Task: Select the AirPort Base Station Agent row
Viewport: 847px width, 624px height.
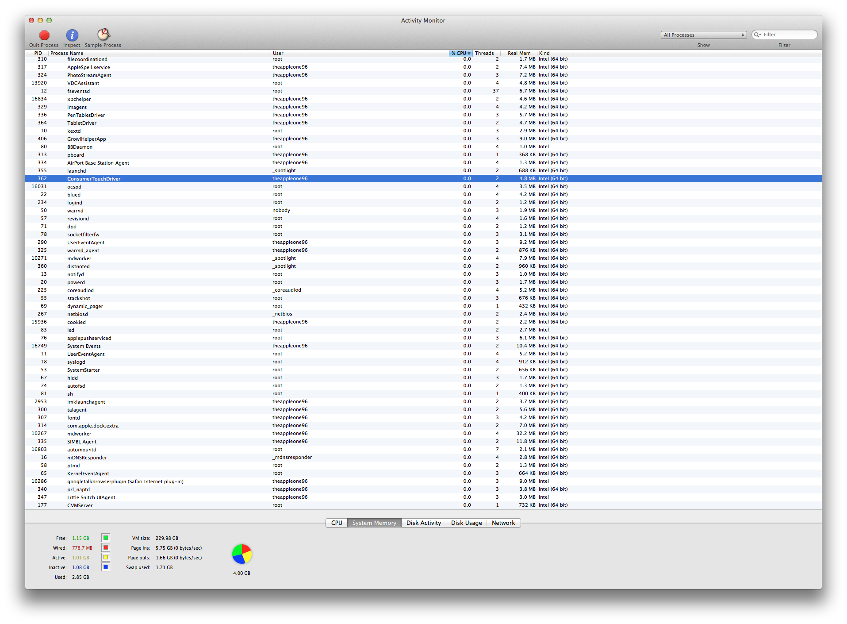Action: pos(423,163)
